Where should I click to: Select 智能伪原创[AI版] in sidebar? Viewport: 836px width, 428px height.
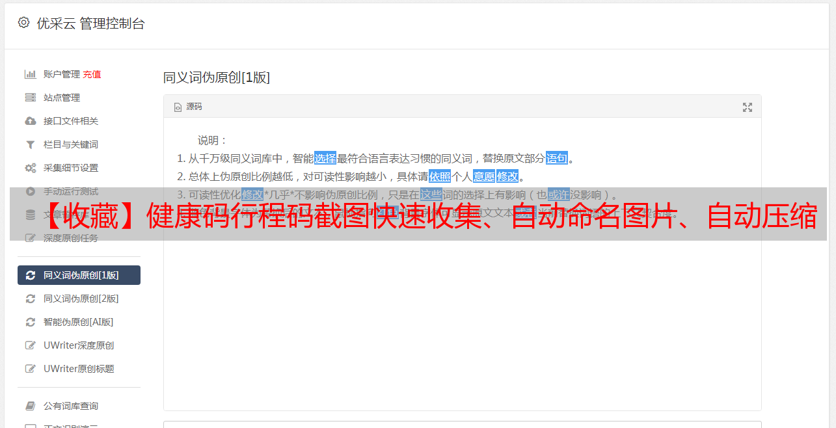pos(79,322)
